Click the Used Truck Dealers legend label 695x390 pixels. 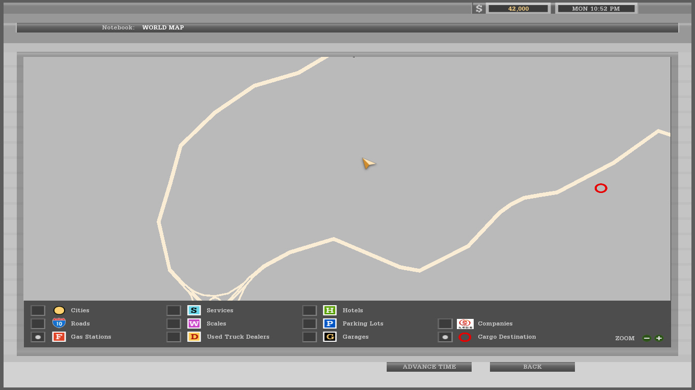click(238, 337)
